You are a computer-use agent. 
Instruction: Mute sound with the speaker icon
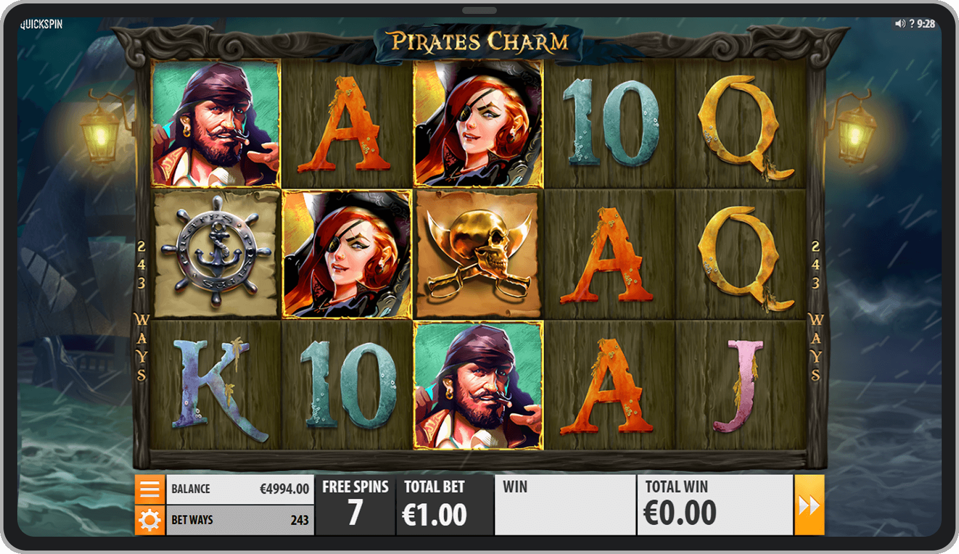pos(900,24)
